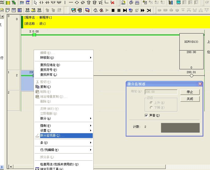
Task: Toggle the 声音 (Sound) checkbox
Action: (x=146, y=115)
